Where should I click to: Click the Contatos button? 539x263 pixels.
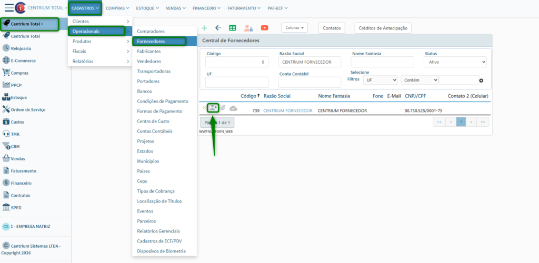point(332,28)
